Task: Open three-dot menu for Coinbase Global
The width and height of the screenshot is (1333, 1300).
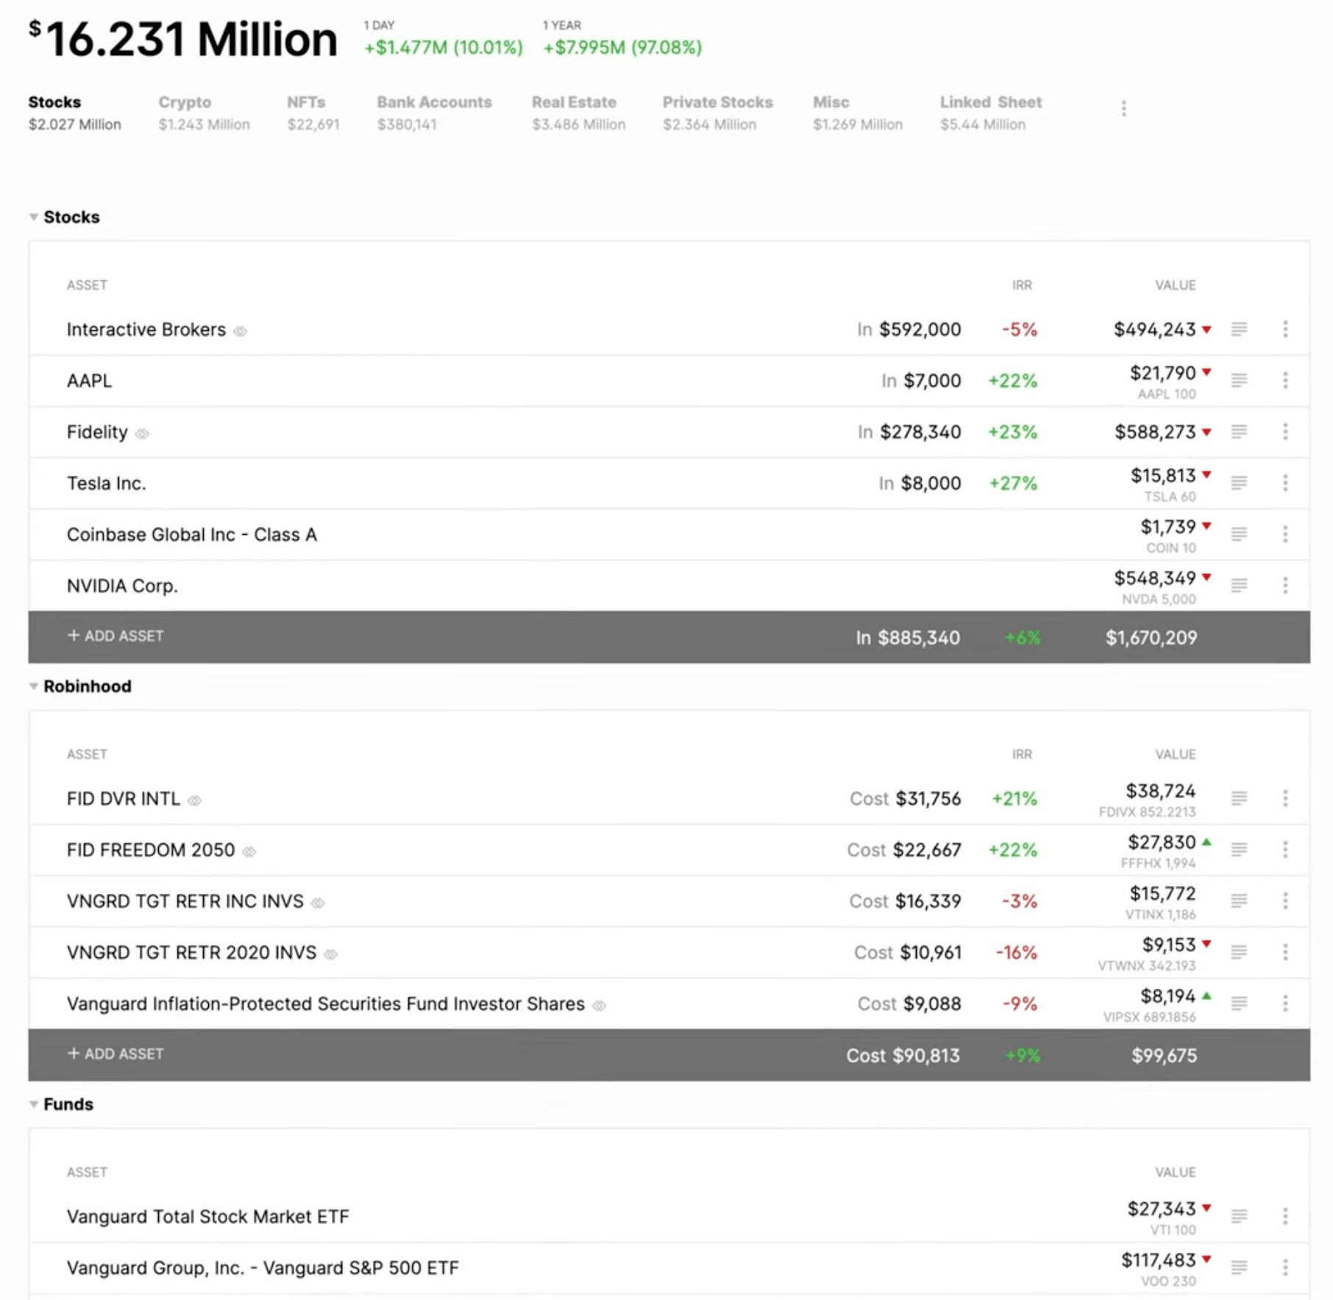Action: pos(1285,534)
